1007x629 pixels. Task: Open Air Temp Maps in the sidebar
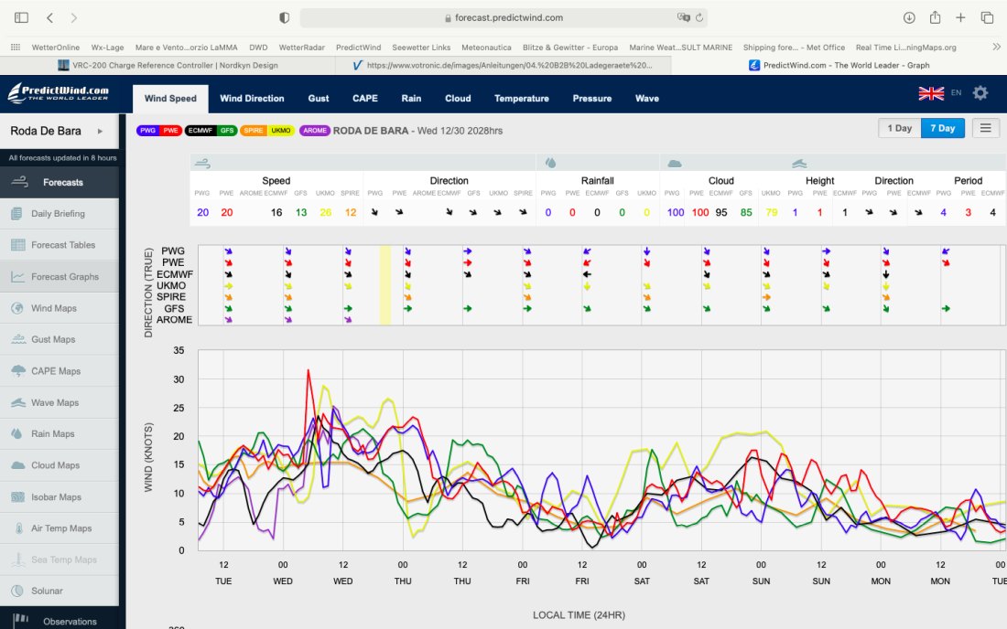(61, 528)
